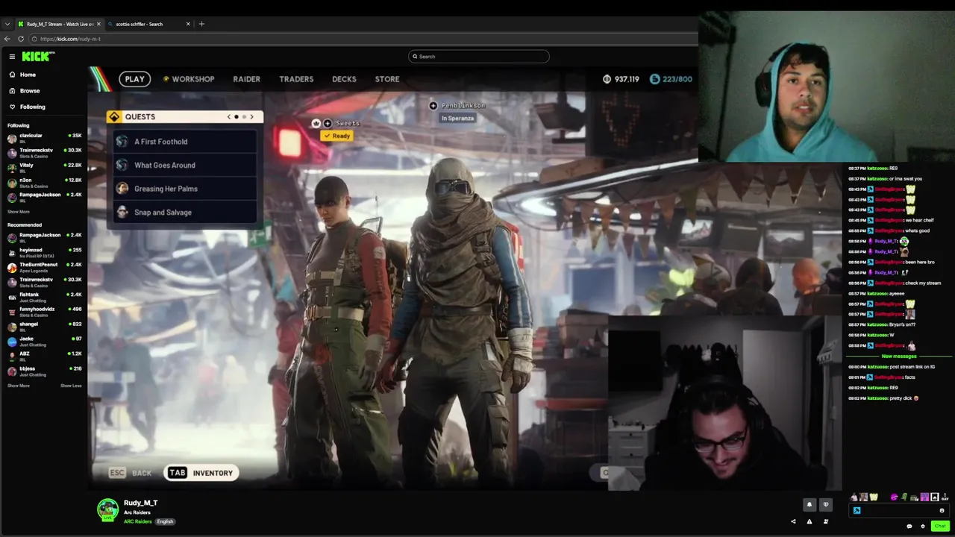Viewport: 955px width, 537px height.
Task: Open heyimzed recommended channel
Action: coord(44,252)
